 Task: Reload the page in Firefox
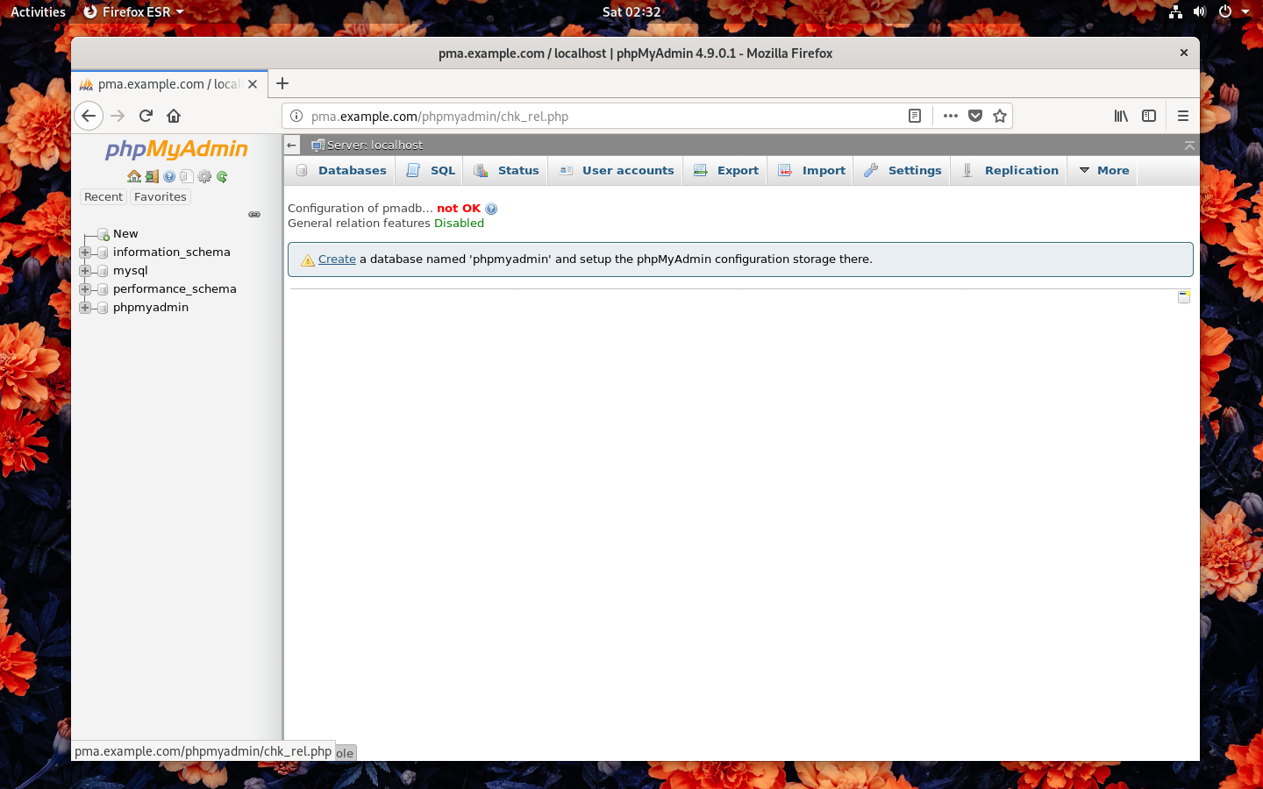pos(146,116)
